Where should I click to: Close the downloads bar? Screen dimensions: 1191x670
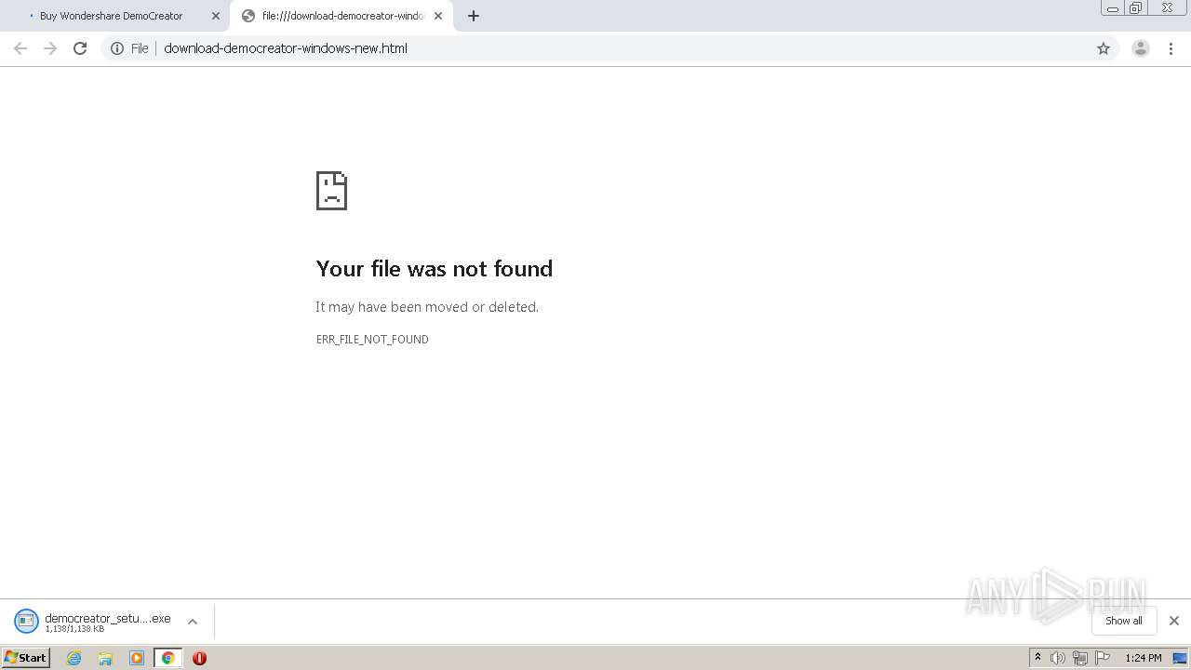[x=1174, y=621]
